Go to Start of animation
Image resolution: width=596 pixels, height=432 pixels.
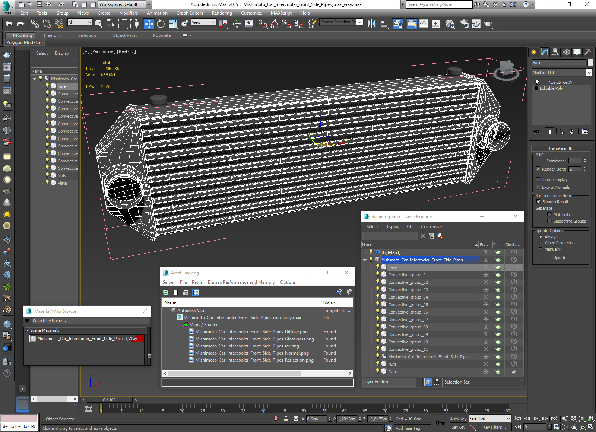point(518,419)
